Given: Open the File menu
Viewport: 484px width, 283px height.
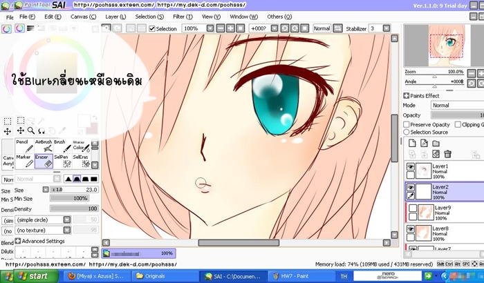Looking at the screenshot, I should (x=27, y=17).
